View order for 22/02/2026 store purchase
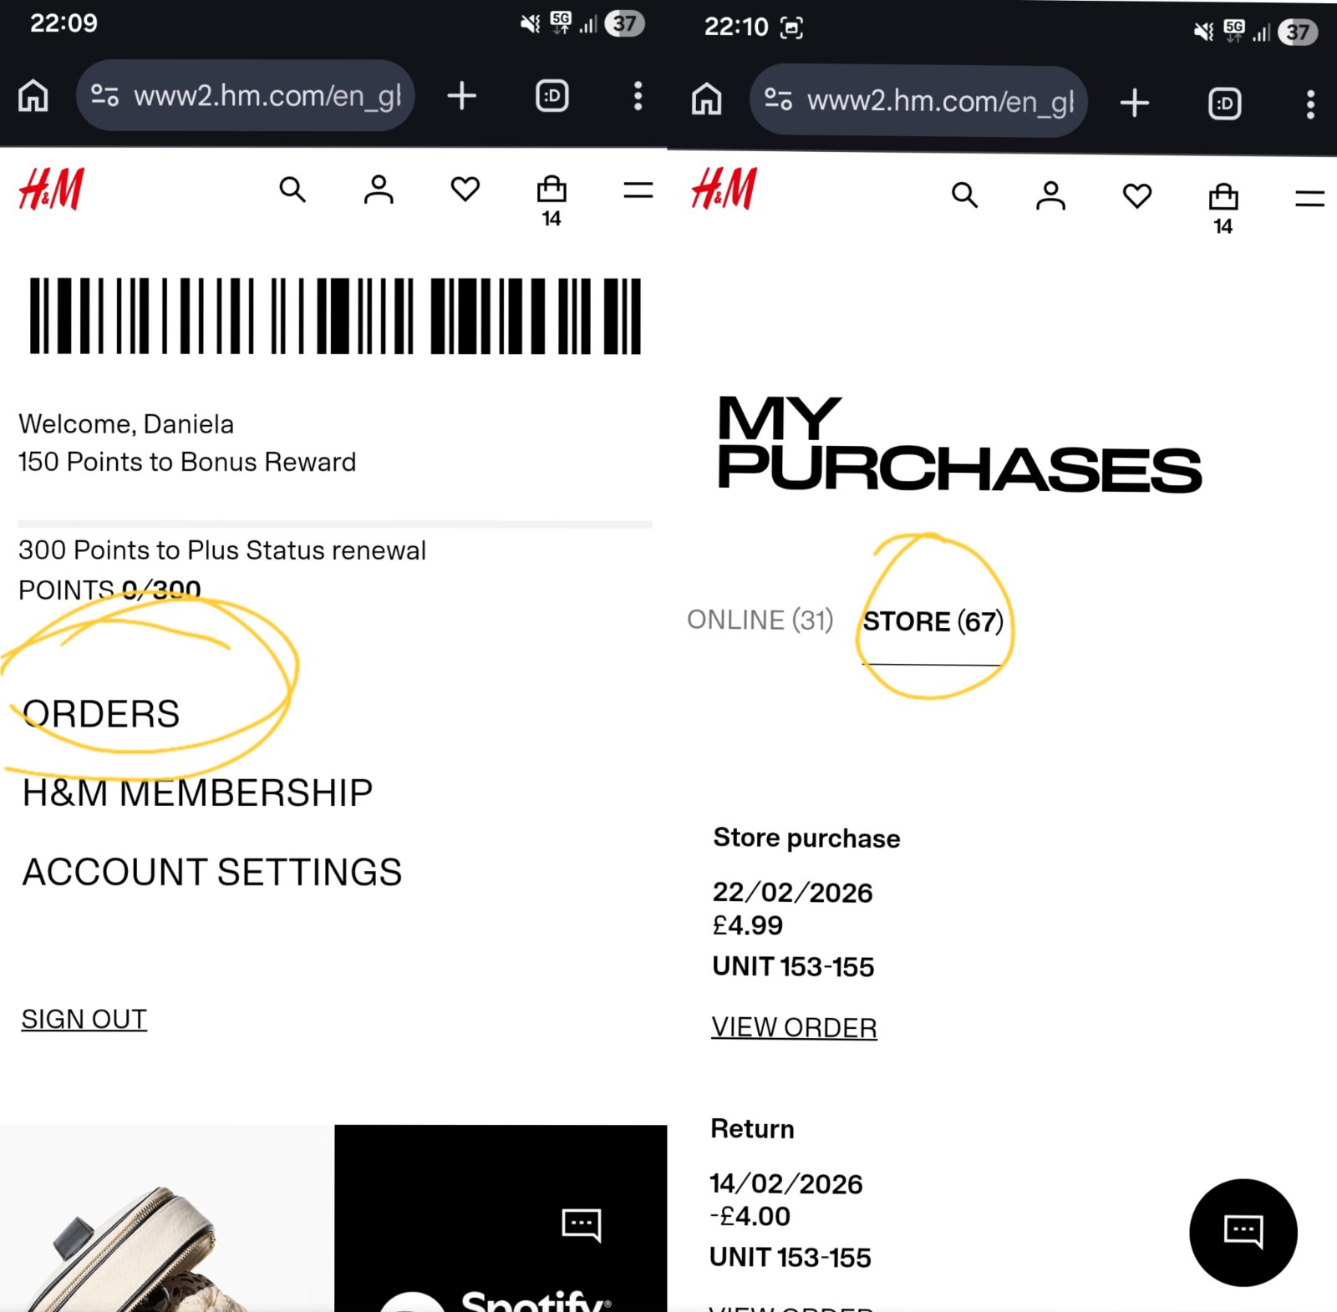1337x1312 pixels. click(x=794, y=1027)
